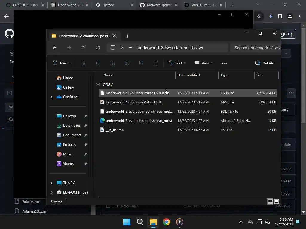Select the SQLITE metadata file

pyautogui.click(x=188, y=112)
